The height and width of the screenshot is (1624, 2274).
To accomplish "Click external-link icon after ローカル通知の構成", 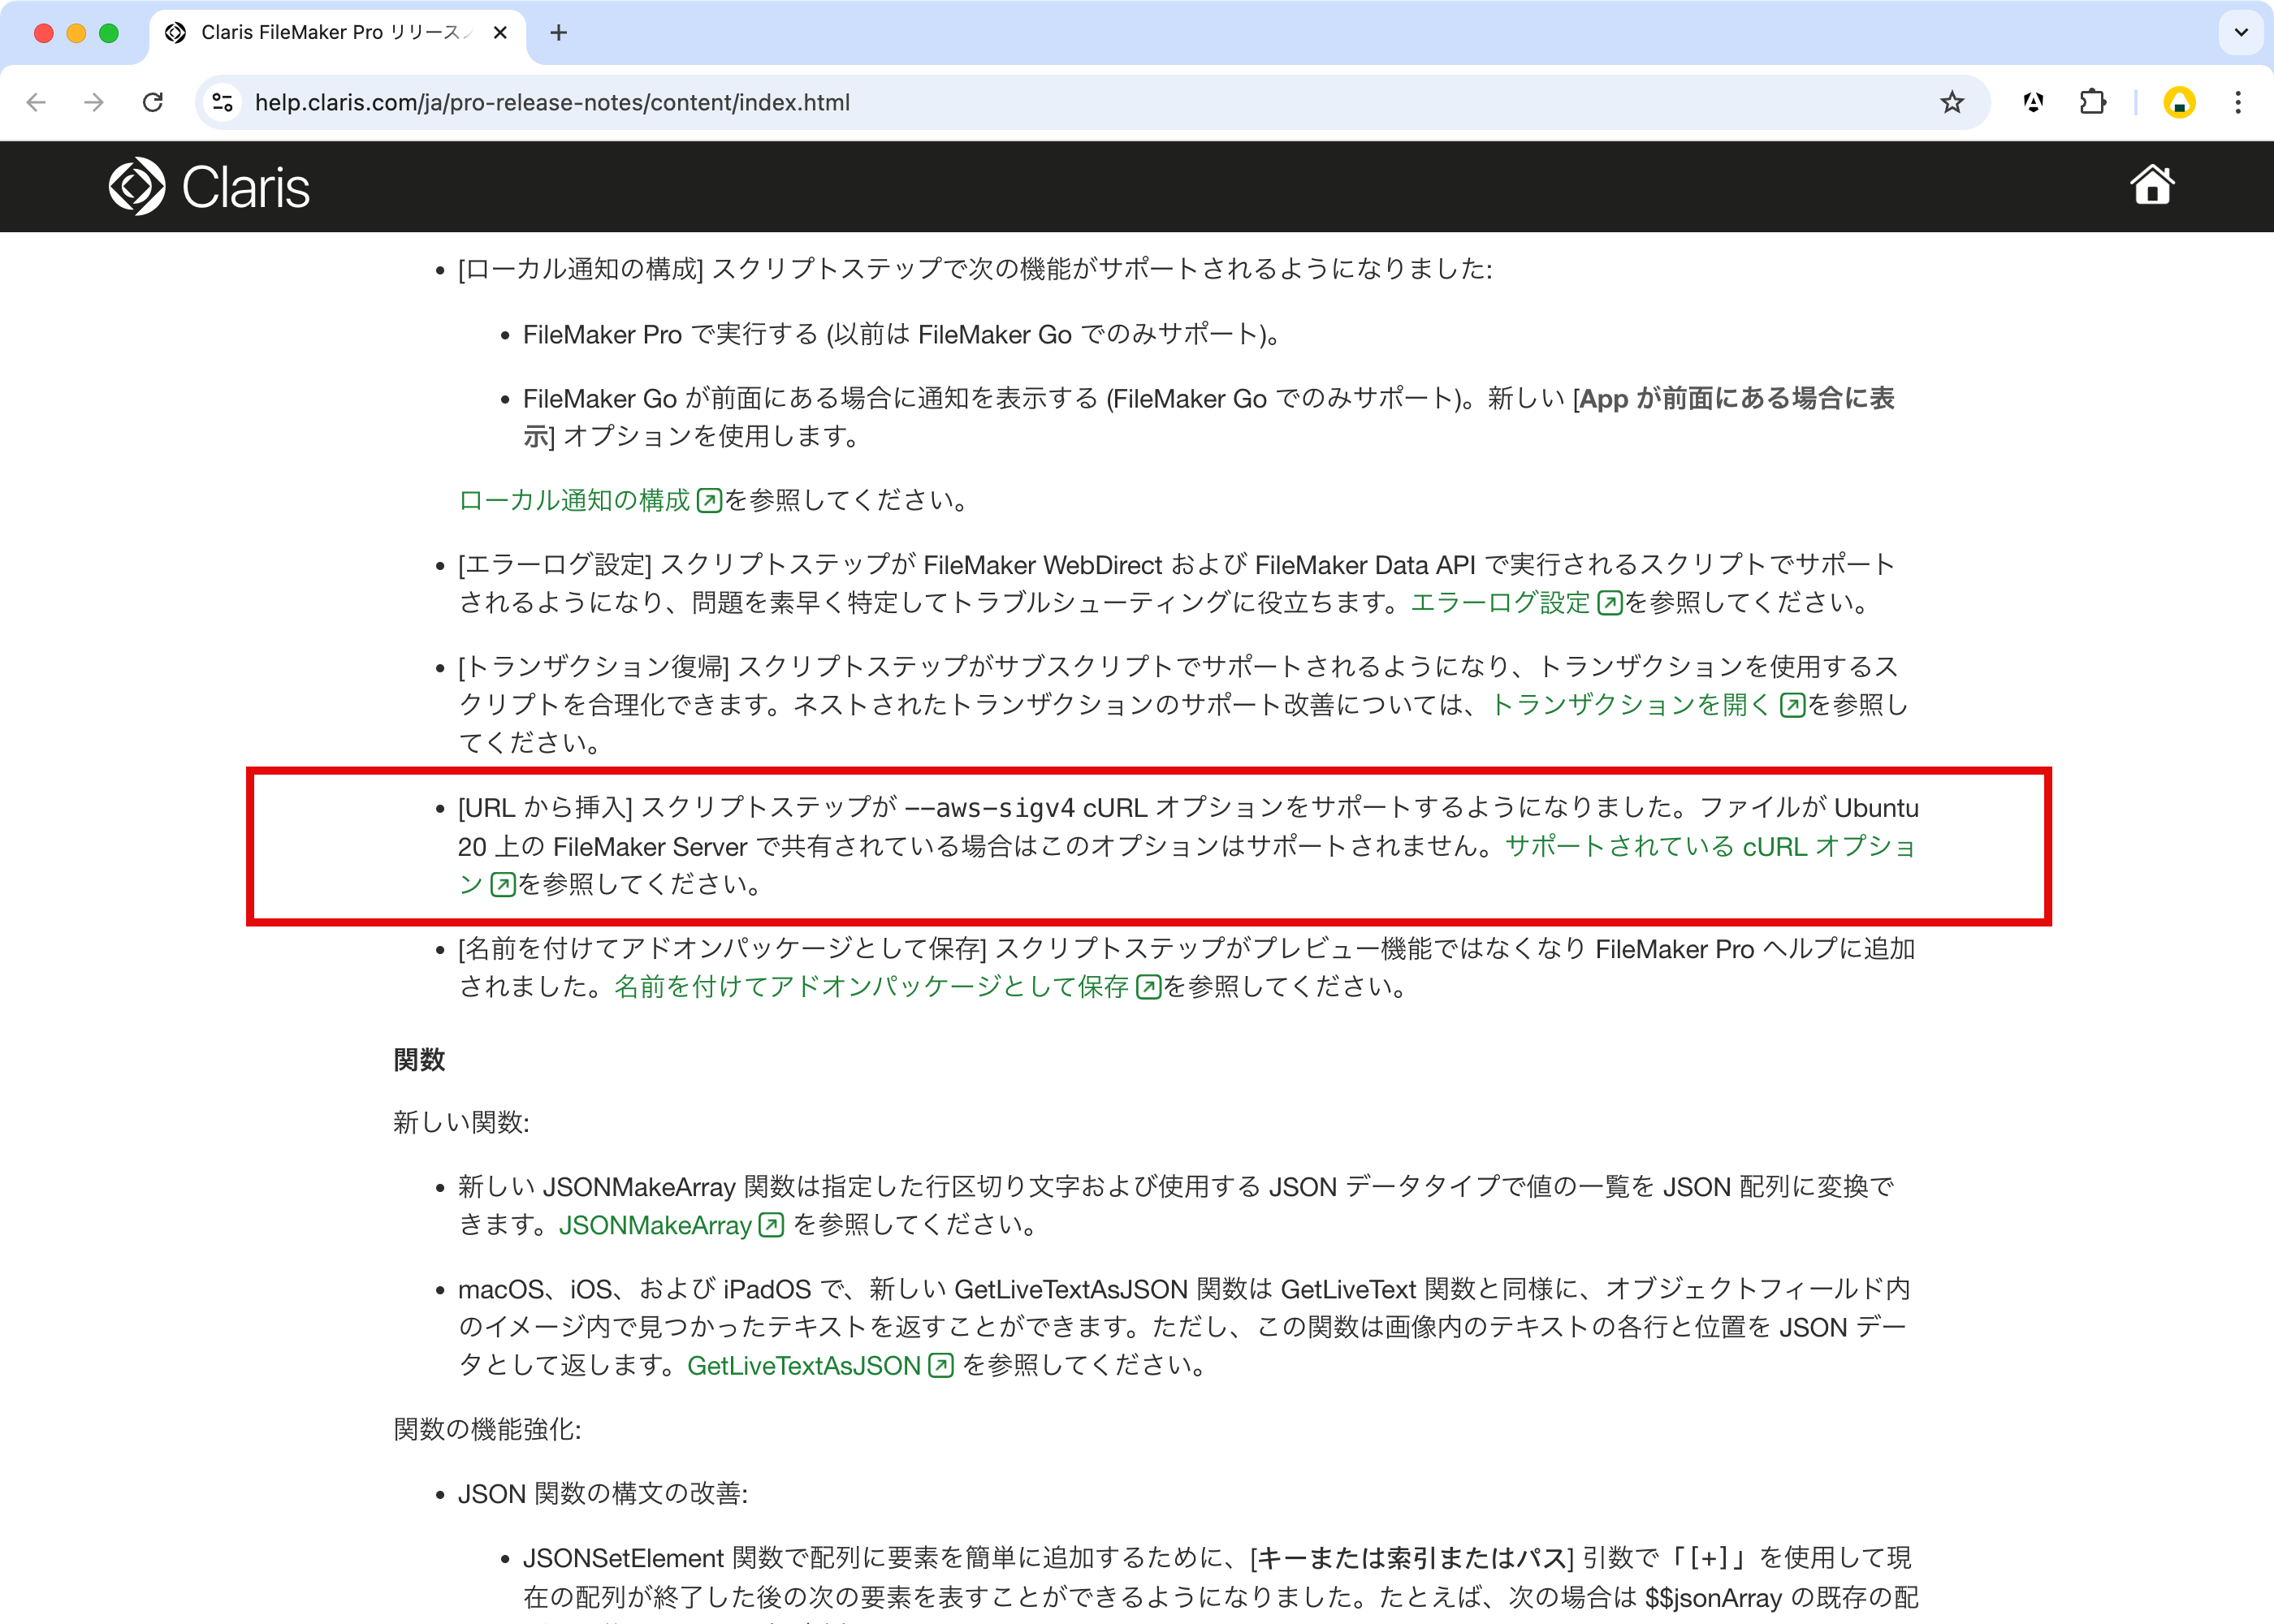I will point(709,501).
